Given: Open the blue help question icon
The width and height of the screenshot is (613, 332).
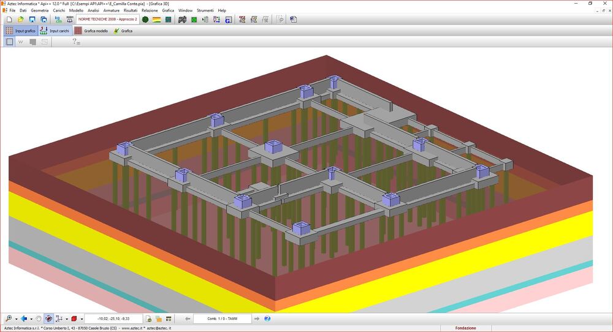Looking at the screenshot, I should pyautogui.click(x=267, y=319).
